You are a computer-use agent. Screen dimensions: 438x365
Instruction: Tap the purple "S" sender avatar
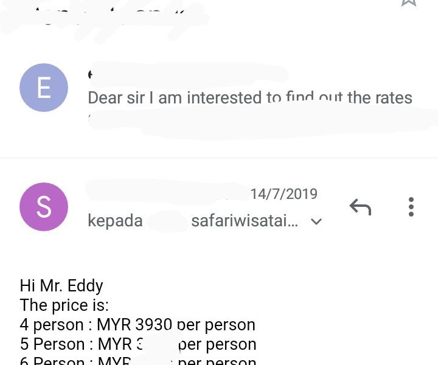[x=44, y=207]
